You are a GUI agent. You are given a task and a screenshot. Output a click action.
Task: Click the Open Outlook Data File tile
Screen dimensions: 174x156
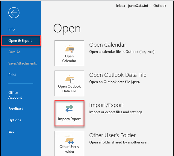69,83
